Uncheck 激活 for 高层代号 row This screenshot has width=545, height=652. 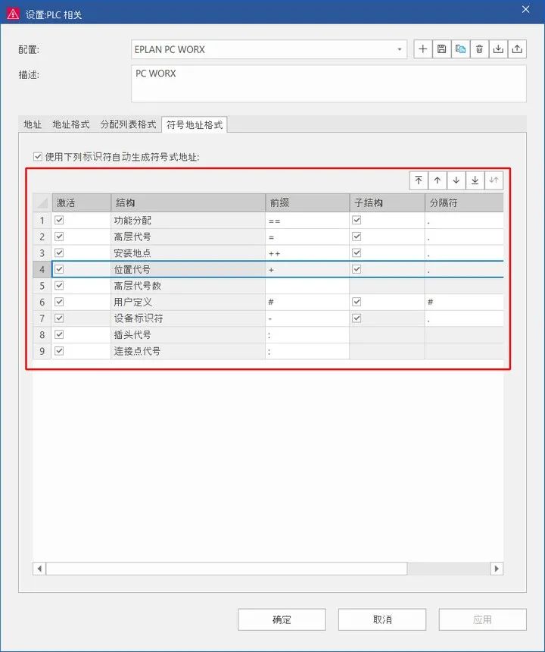(59, 237)
